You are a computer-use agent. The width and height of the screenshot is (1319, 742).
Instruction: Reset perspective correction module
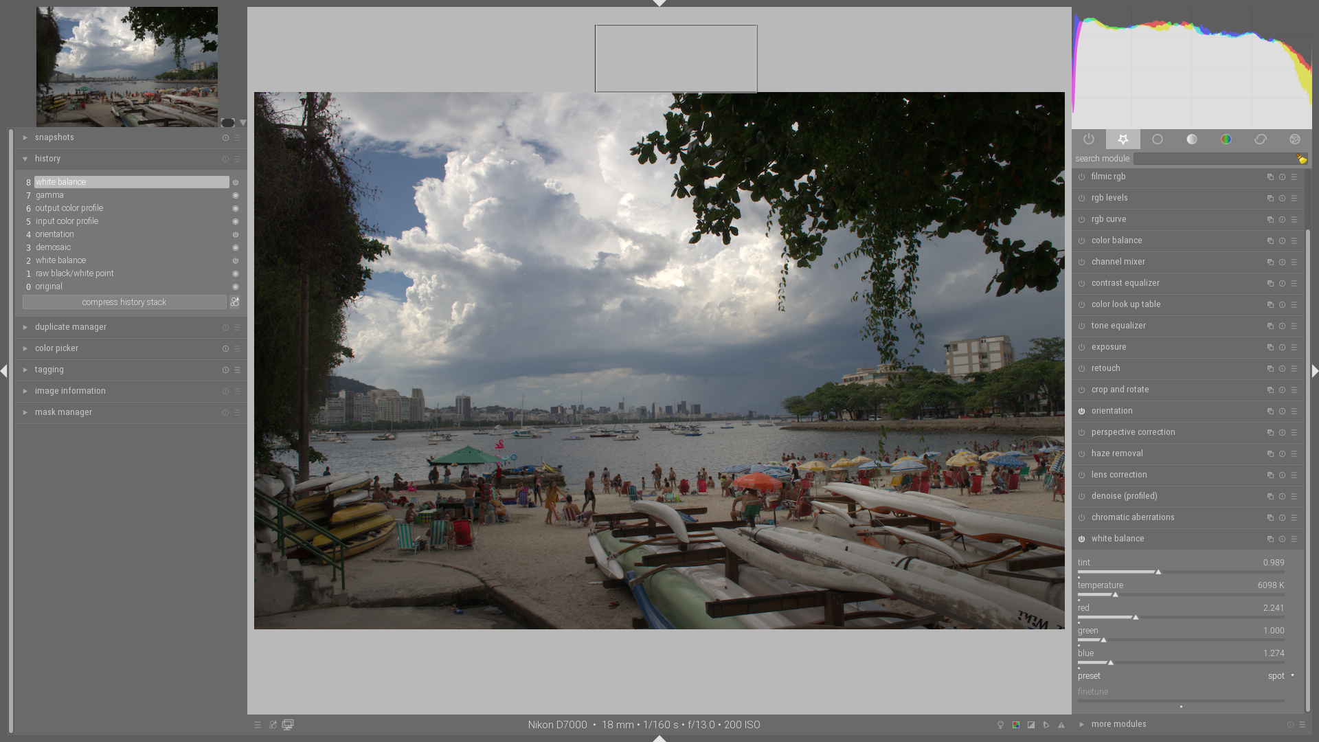1282,433
